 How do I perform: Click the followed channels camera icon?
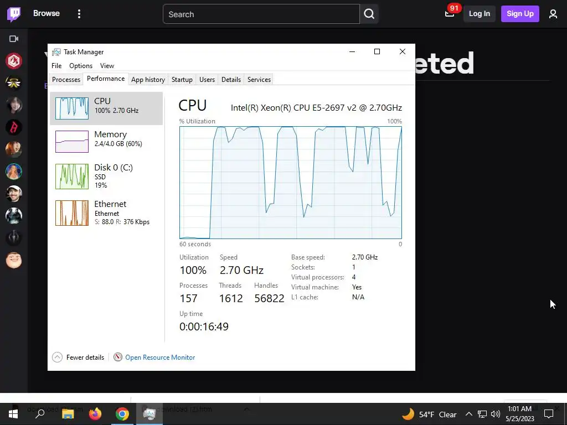click(14, 39)
